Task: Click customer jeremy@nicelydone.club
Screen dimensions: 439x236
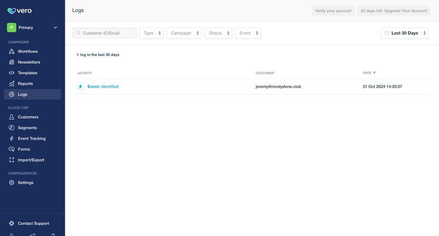Action: 279,86
